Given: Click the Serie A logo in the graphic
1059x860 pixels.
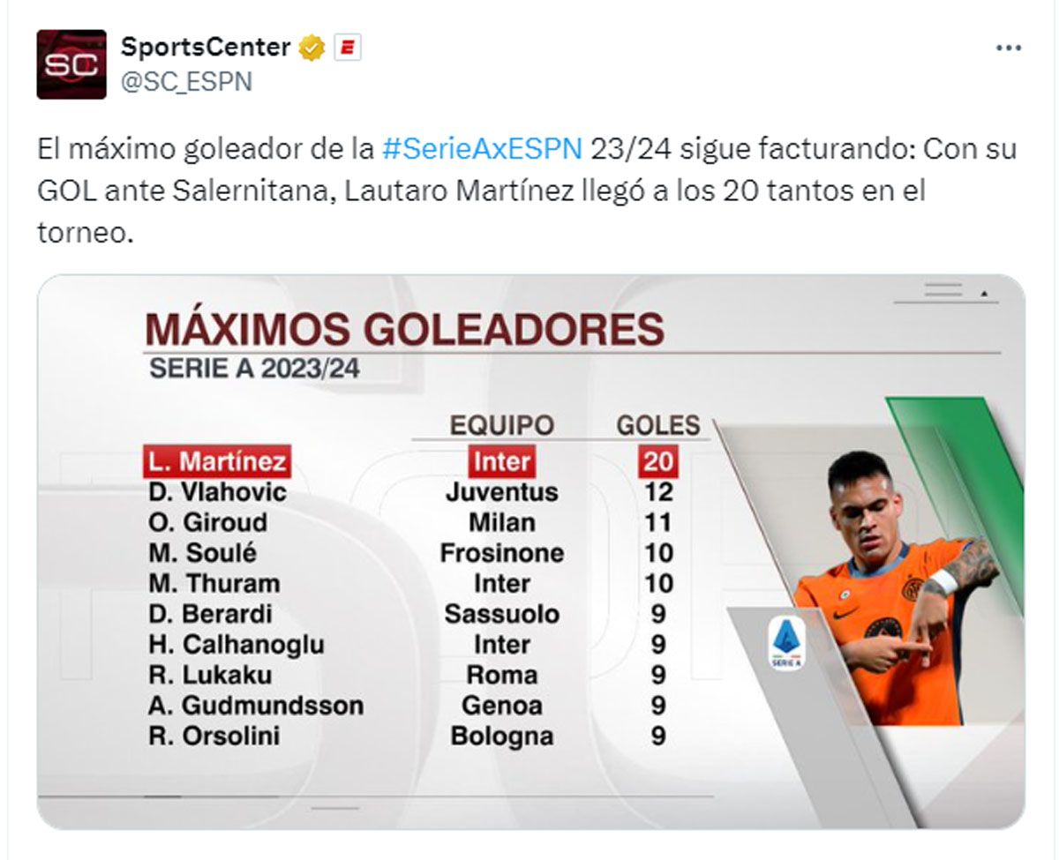Looking at the screenshot, I should click(786, 642).
